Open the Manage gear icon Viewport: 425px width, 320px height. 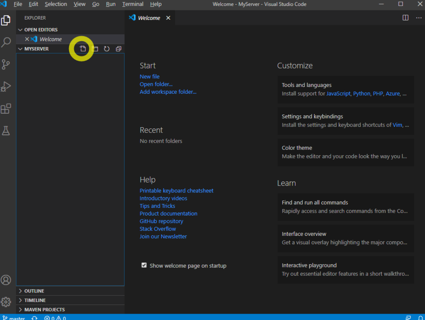[x=6, y=302]
